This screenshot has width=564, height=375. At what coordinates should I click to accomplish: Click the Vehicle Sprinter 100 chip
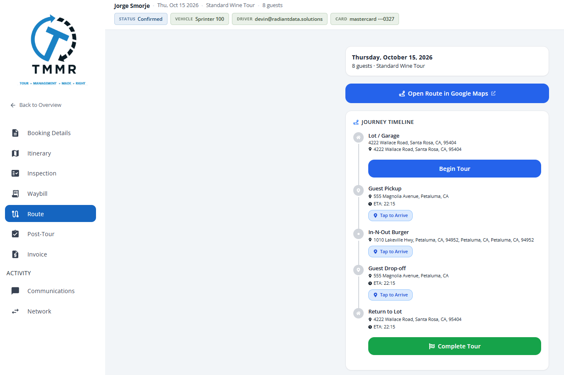coord(199,19)
